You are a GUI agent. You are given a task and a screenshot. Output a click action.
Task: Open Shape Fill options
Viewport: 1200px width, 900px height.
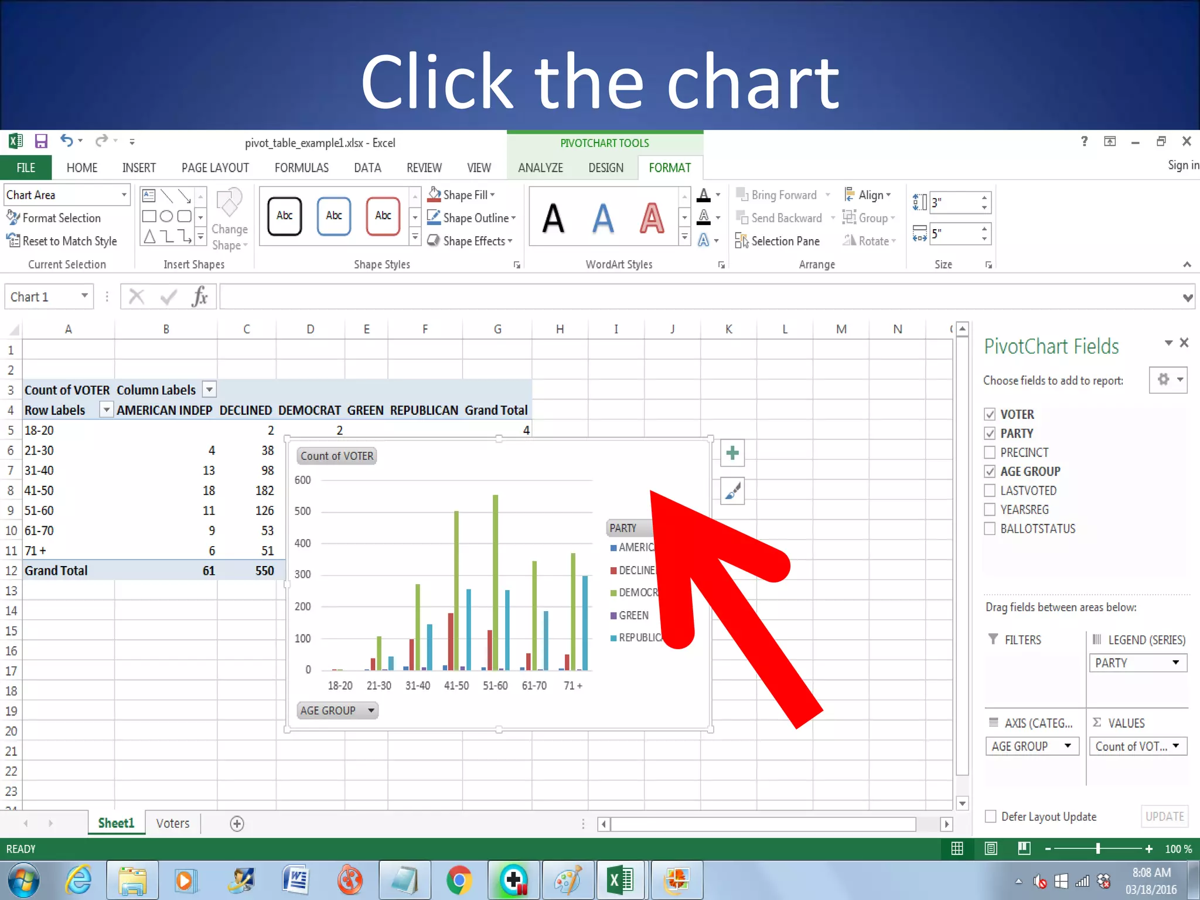pos(462,195)
